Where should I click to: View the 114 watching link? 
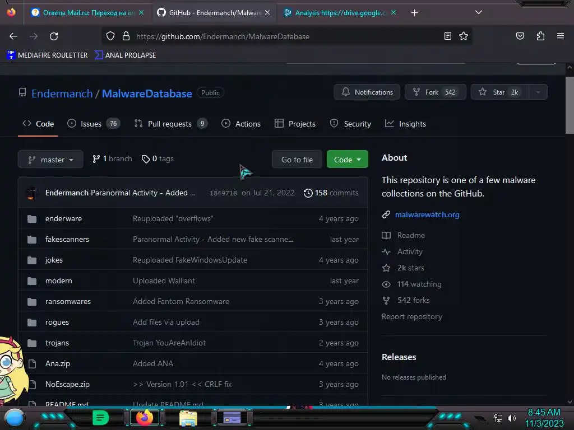point(412,284)
